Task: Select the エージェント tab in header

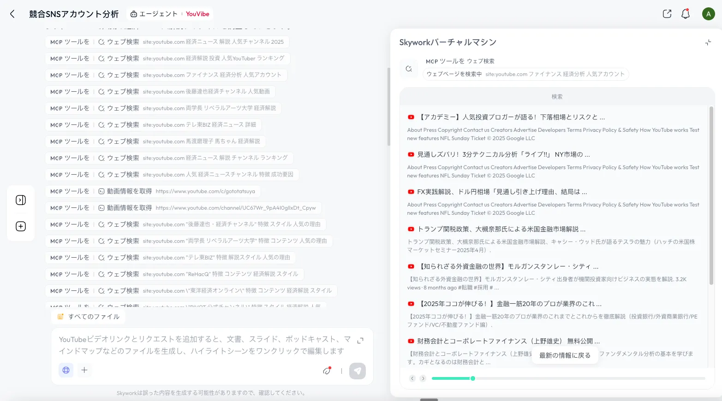Action: (x=154, y=14)
